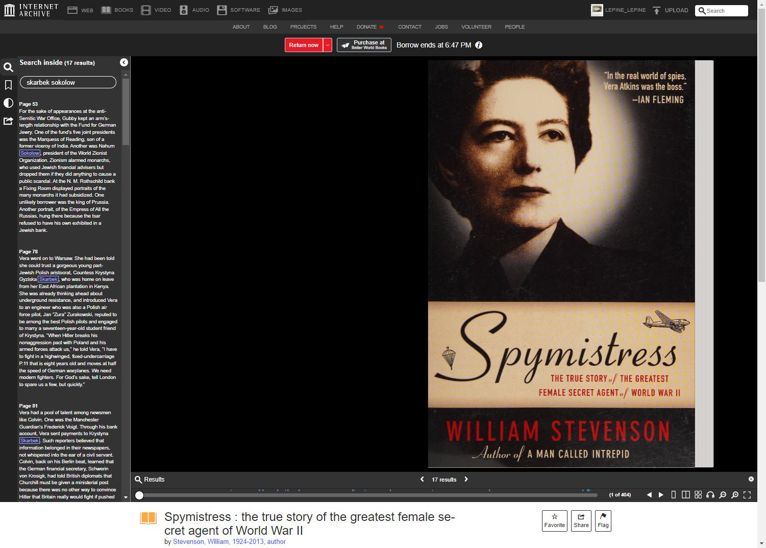Click the '17 results' counter text

pyautogui.click(x=444, y=480)
